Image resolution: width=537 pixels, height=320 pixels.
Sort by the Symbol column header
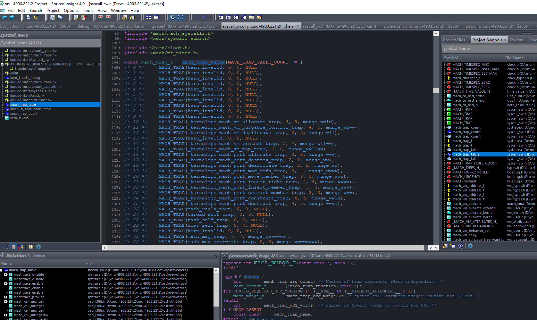(473, 58)
